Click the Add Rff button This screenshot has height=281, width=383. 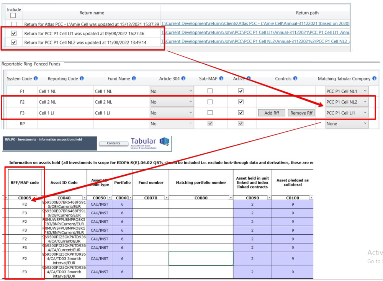[272, 113]
